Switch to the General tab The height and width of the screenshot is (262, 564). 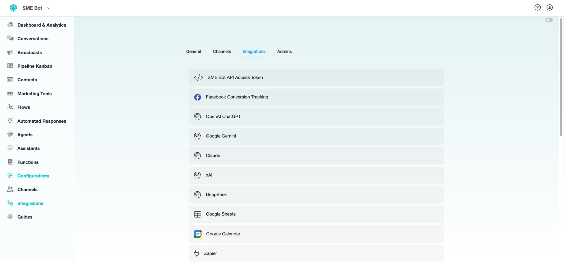tap(194, 51)
